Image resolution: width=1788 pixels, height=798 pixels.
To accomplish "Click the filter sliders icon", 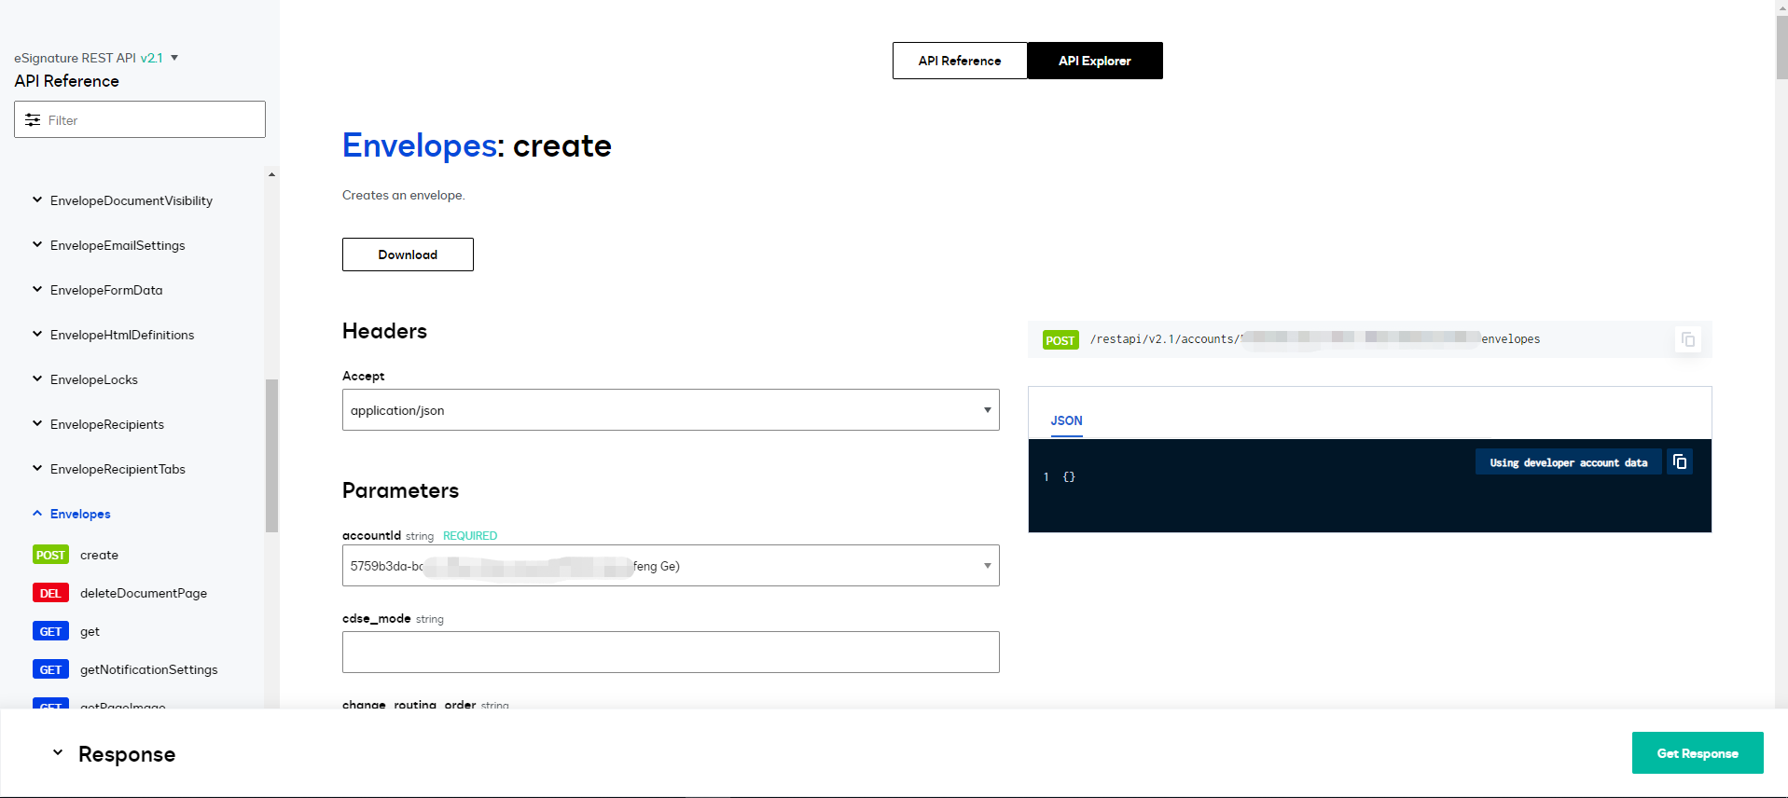I will [33, 120].
